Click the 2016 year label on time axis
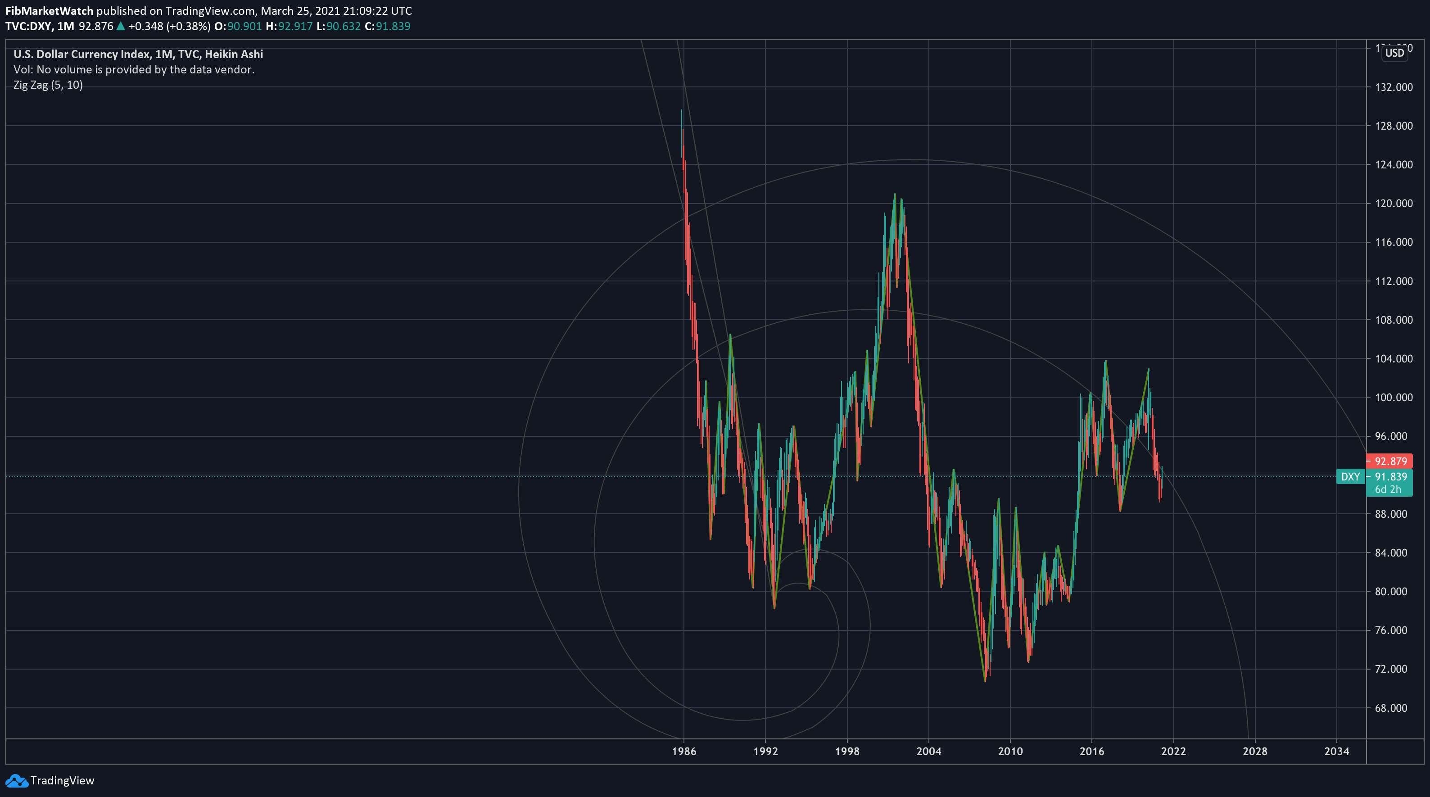Viewport: 1430px width, 797px height. tap(1092, 751)
